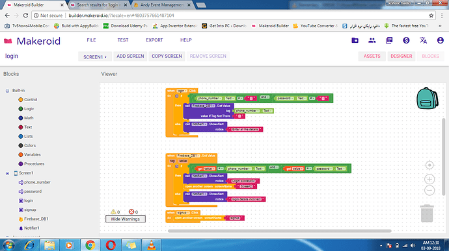Open the backpack in the viewer
Screen dimensions: 449x251
(428, 98)
